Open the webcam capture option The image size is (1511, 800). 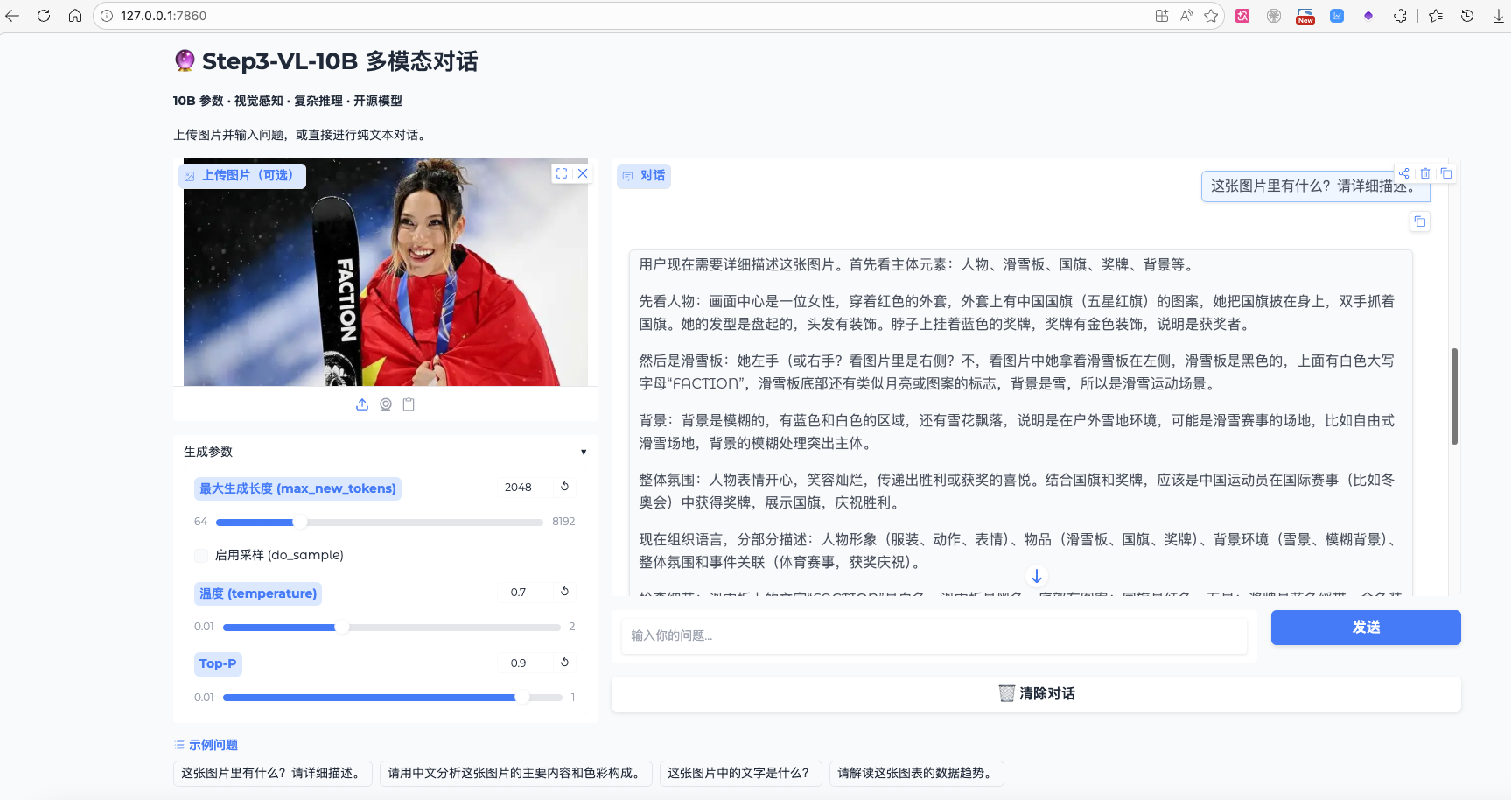point(385,404)
